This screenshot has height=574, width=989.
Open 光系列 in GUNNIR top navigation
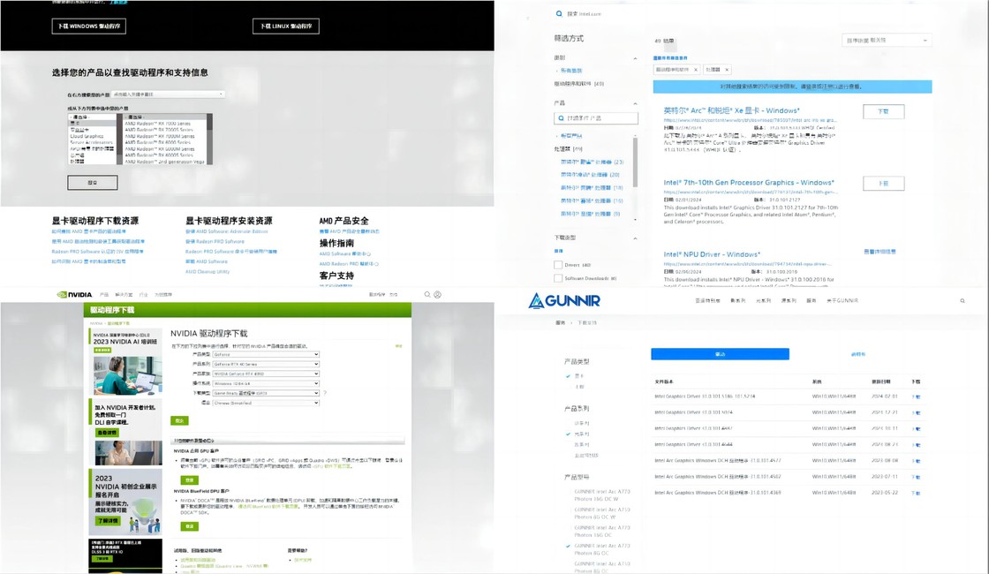point(763,301)
